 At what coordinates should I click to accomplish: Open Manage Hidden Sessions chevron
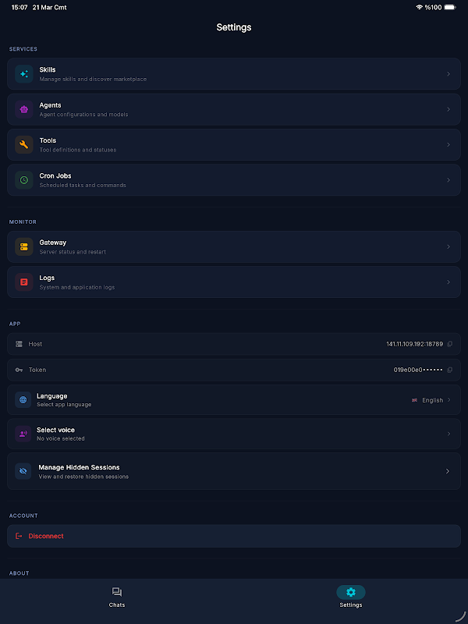pos(448,471)
